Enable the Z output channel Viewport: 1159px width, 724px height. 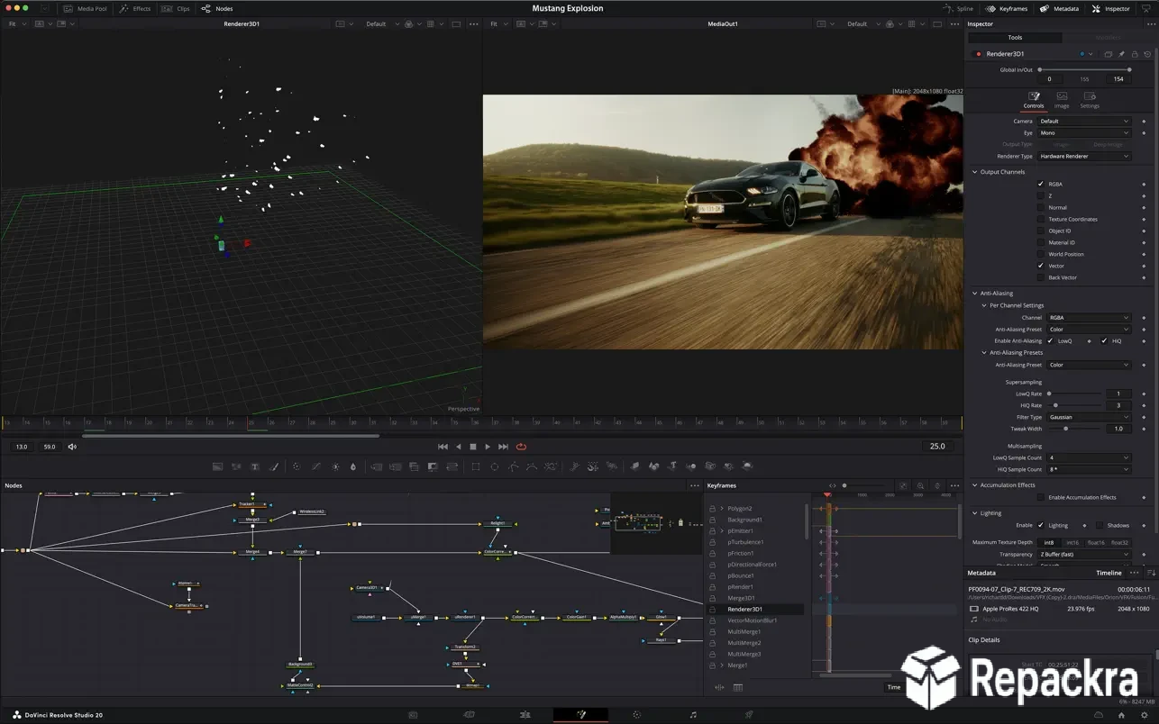1041,195
